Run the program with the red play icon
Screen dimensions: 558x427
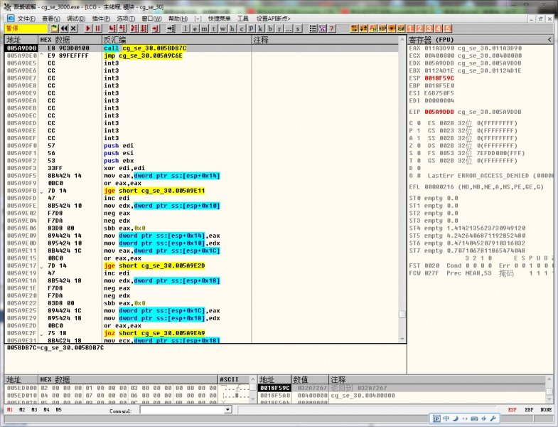coord(88,28)
